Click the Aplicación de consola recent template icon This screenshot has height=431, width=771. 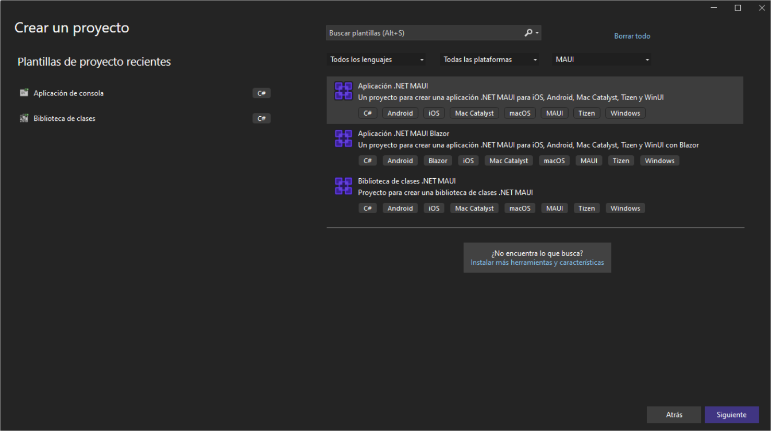[24, 93]
